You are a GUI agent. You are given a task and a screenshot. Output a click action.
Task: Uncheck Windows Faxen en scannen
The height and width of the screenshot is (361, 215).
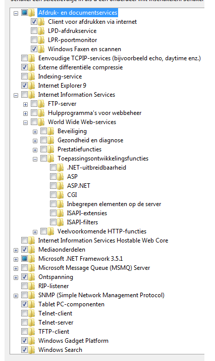[34, 49]
